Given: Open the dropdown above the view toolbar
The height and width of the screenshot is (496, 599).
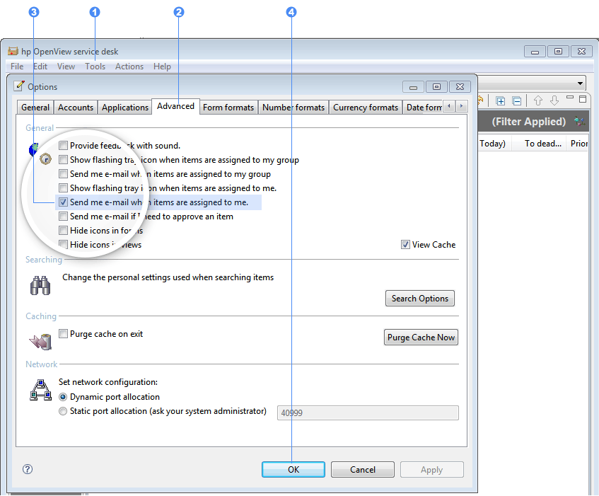Looking at the screenshot, I should (x=580, y=83).
